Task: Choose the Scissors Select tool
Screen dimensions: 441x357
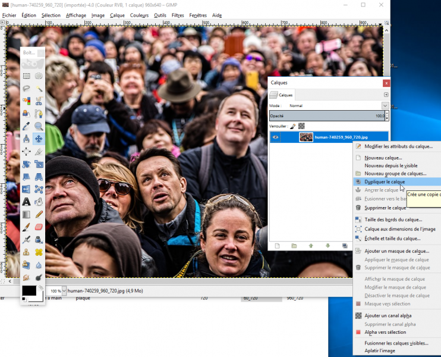Action: click(x=39, y=101)
